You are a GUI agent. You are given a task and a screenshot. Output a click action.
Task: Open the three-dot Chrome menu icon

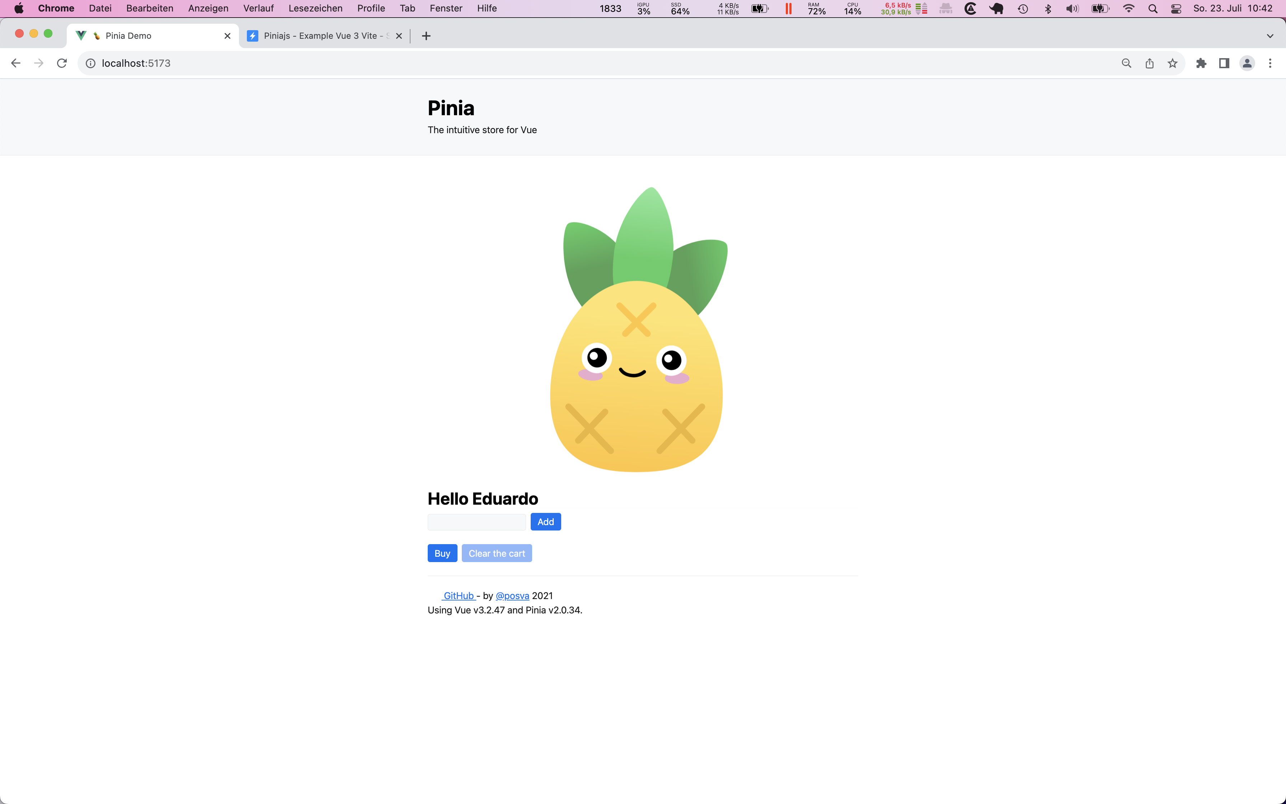click(x=1271, y=63)
